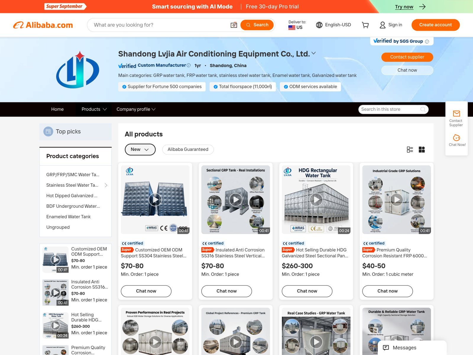This screenshot has width=473, height=355.
Task: Expand Stainless Steel Water Tank subcategories
Action: point(106,185)
